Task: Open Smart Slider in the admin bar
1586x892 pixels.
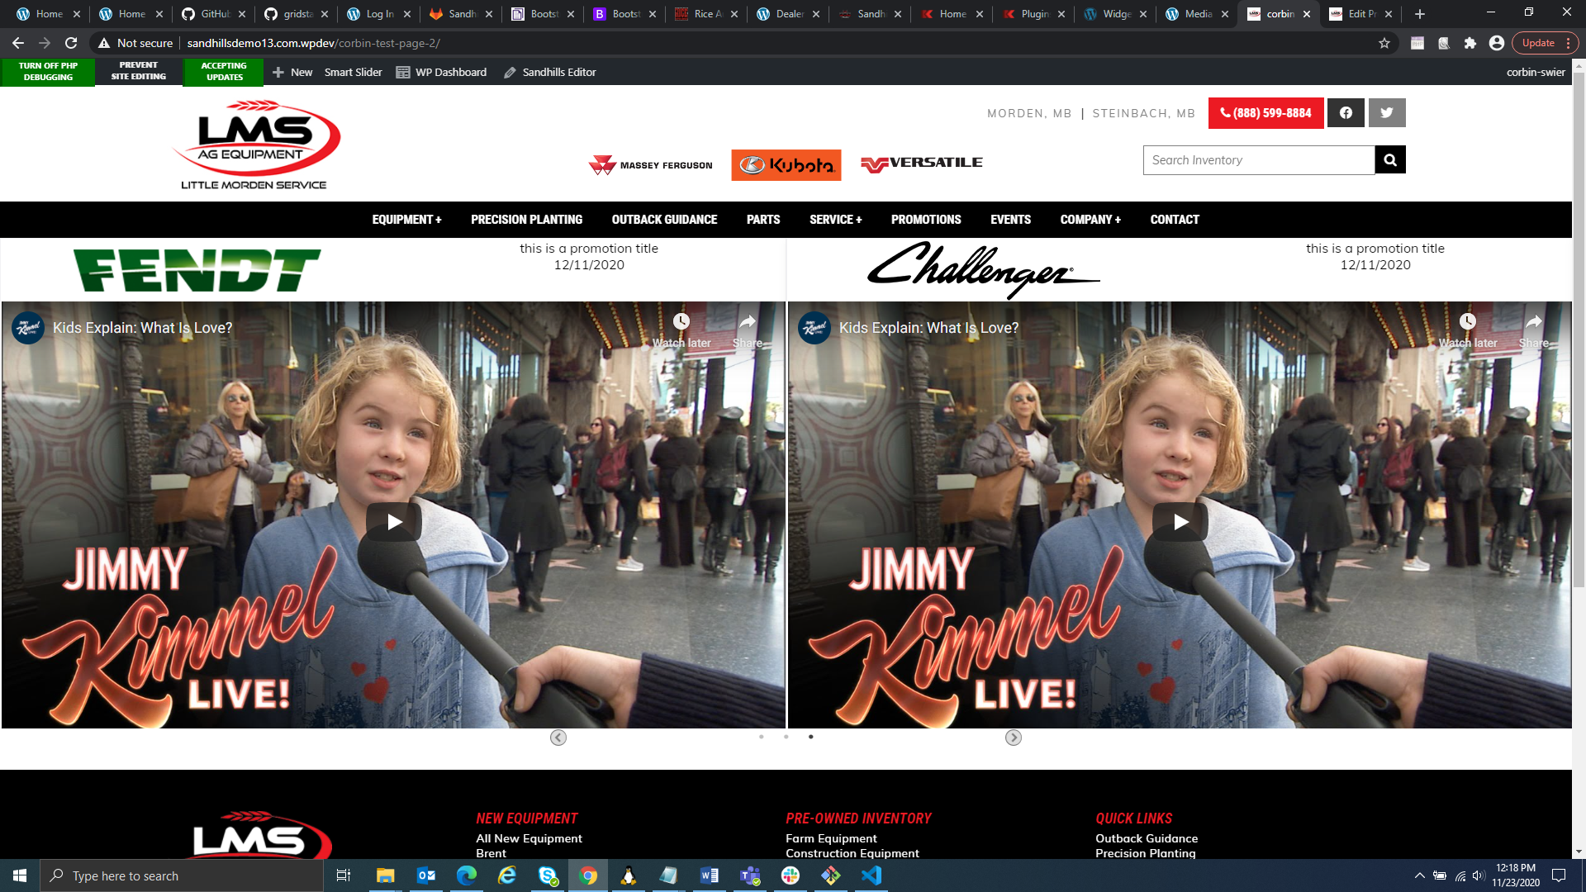Action: tap(353, 72)
